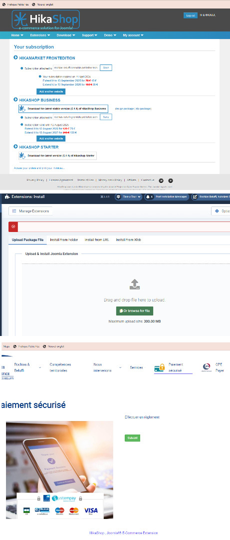Click the upload tray icon
This screenshot has height=540, width=230.
(x=135, y=284)
